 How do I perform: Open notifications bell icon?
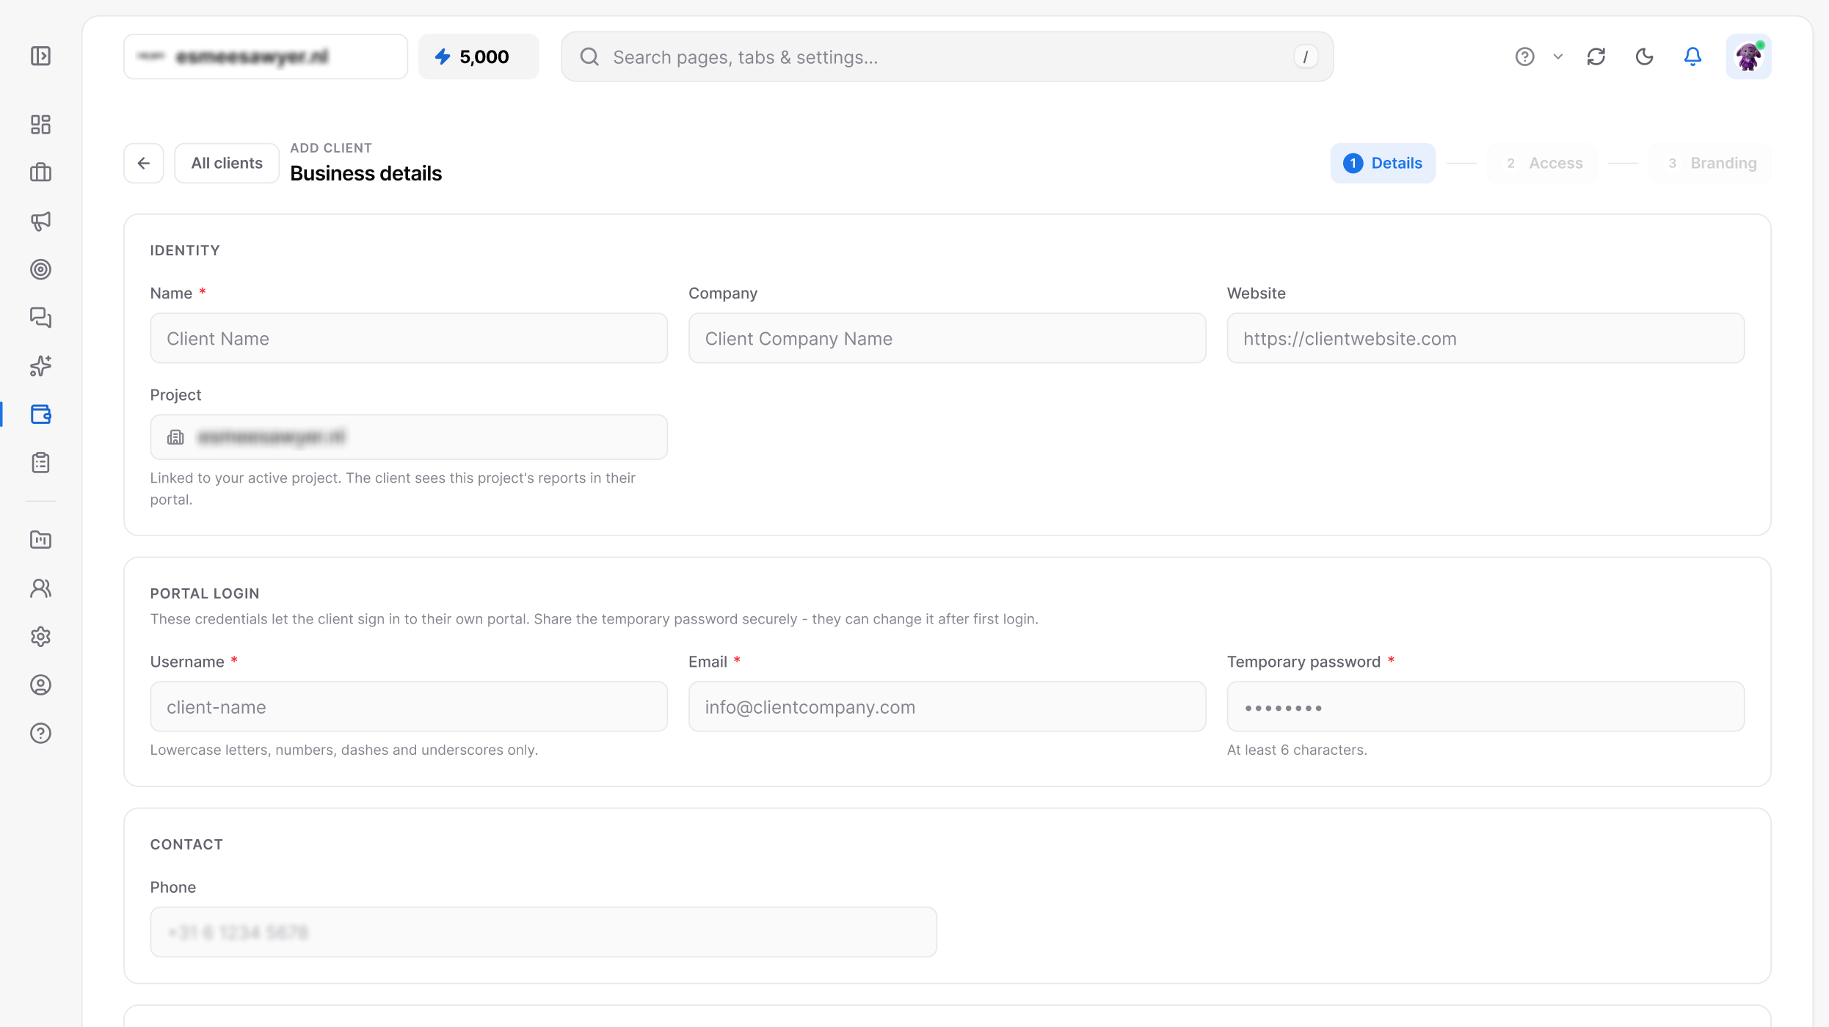pyautogui.click(x=1692, y=56)
